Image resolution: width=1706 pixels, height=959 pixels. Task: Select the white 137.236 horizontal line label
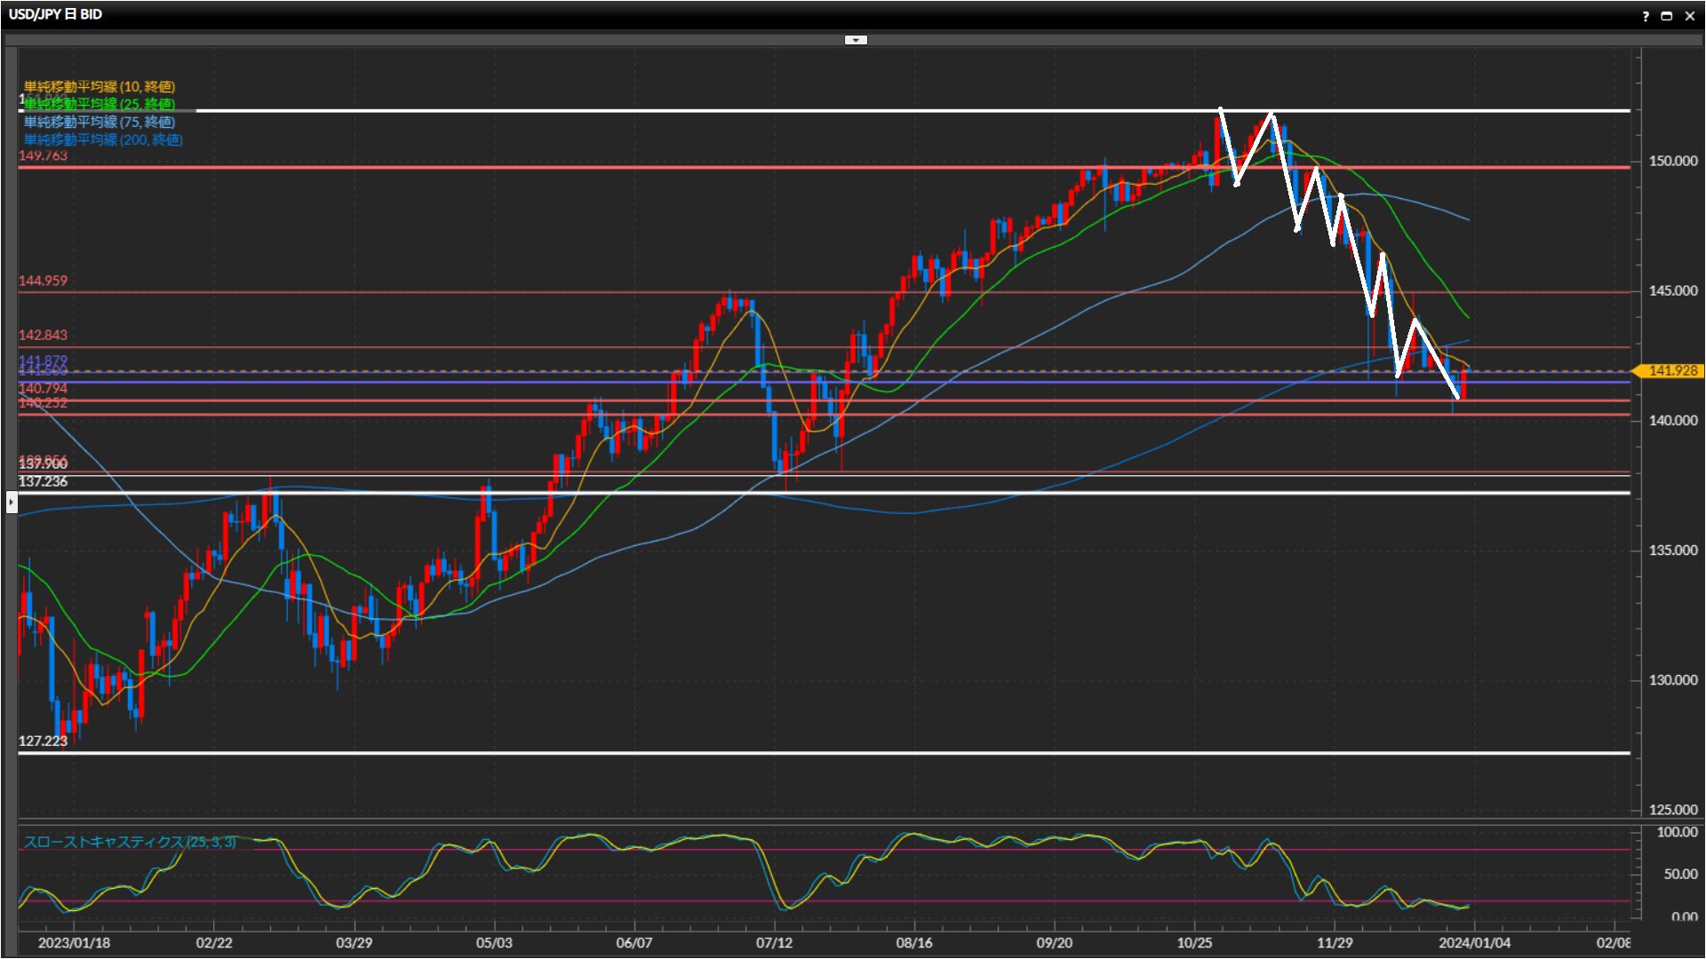pyautogui.click(x=43, y=481)
